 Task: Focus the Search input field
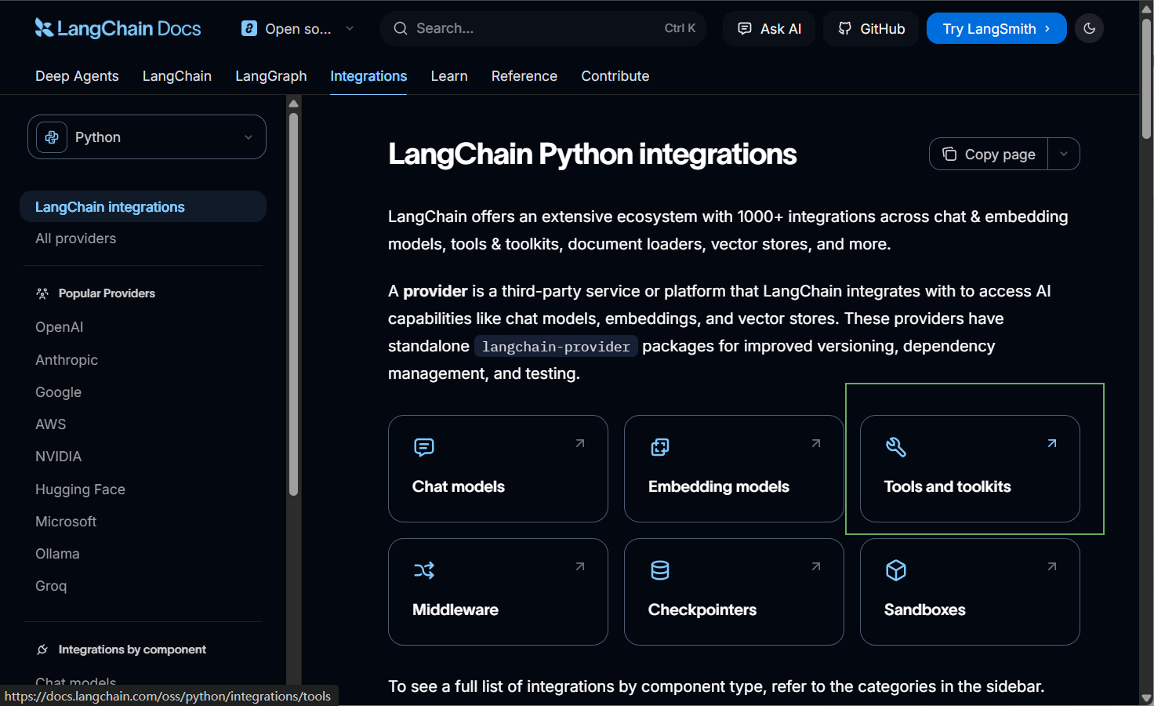(543, 28)
